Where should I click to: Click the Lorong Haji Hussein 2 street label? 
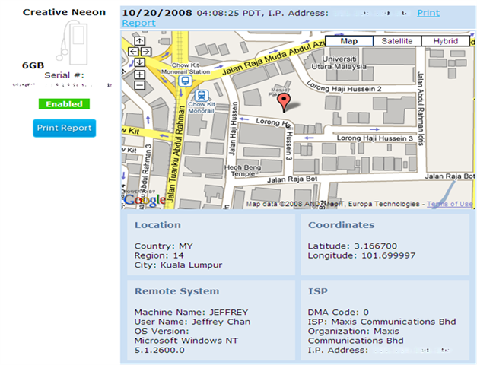pos(344,86)
